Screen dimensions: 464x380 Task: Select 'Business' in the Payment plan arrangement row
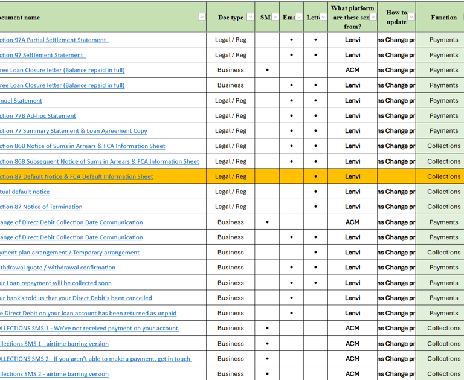coord(231,252)
